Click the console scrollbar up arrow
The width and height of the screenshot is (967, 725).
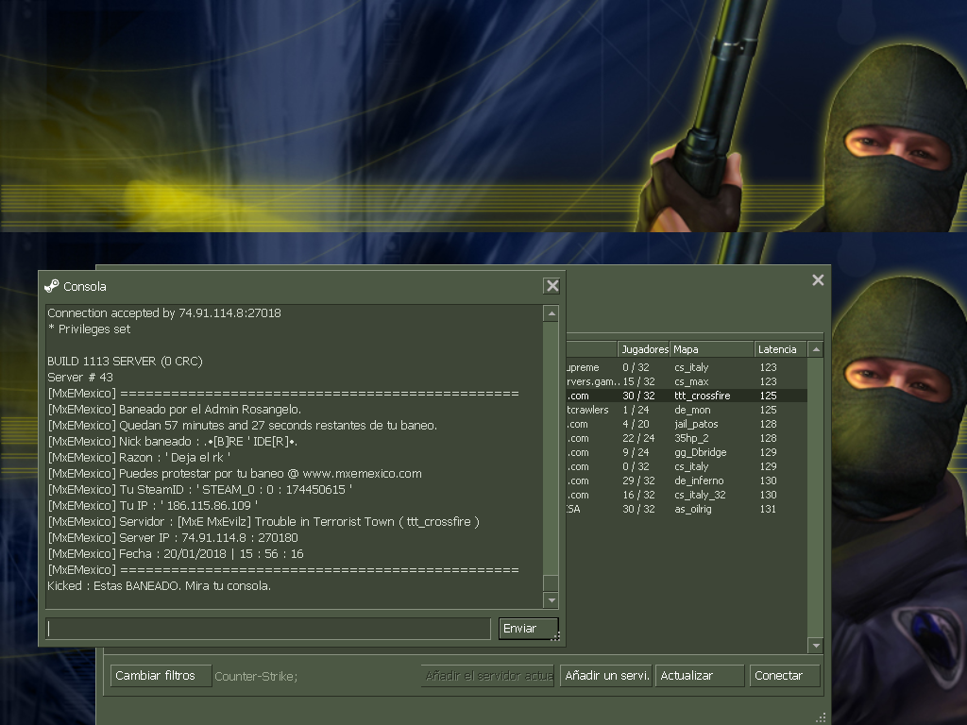pyautogui.click(x=551, y=313)
